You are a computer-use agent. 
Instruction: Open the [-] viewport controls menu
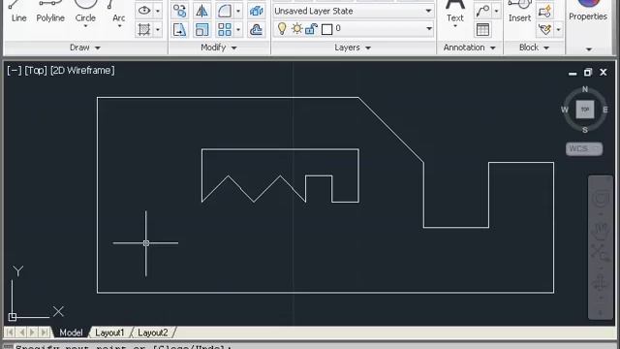pos(15,71)
